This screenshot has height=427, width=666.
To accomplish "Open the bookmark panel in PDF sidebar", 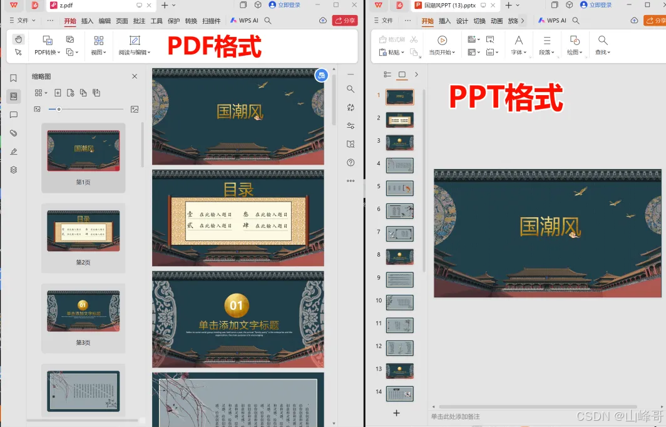I will click(x=14, y=78).
